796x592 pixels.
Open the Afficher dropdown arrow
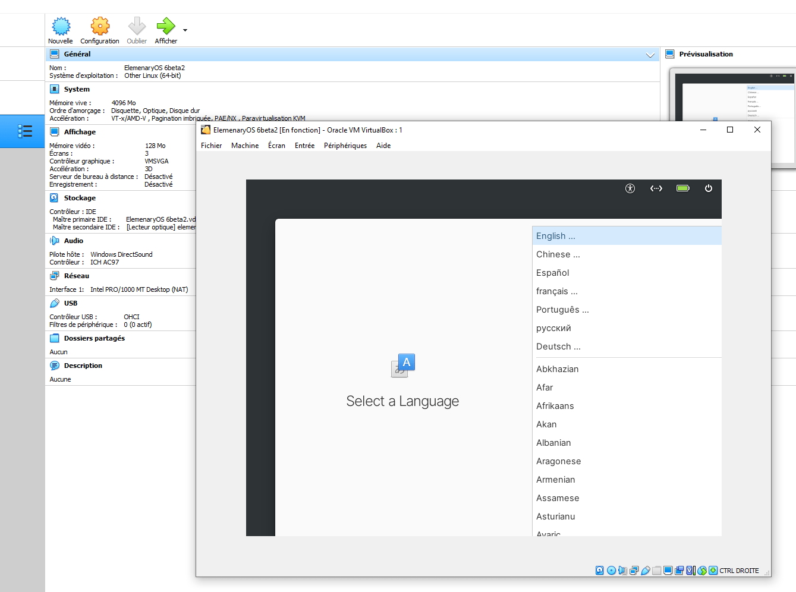[x=185, y=30]
